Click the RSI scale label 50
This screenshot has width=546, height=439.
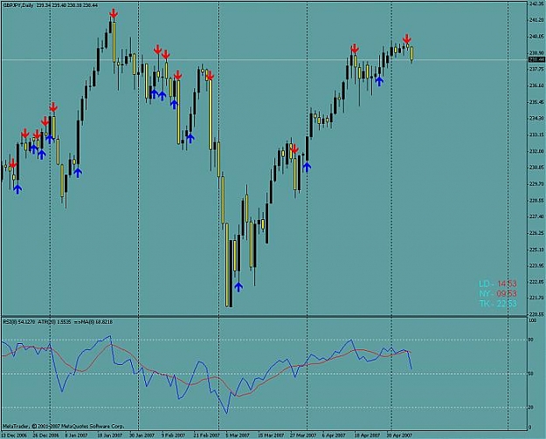point(531,374)
